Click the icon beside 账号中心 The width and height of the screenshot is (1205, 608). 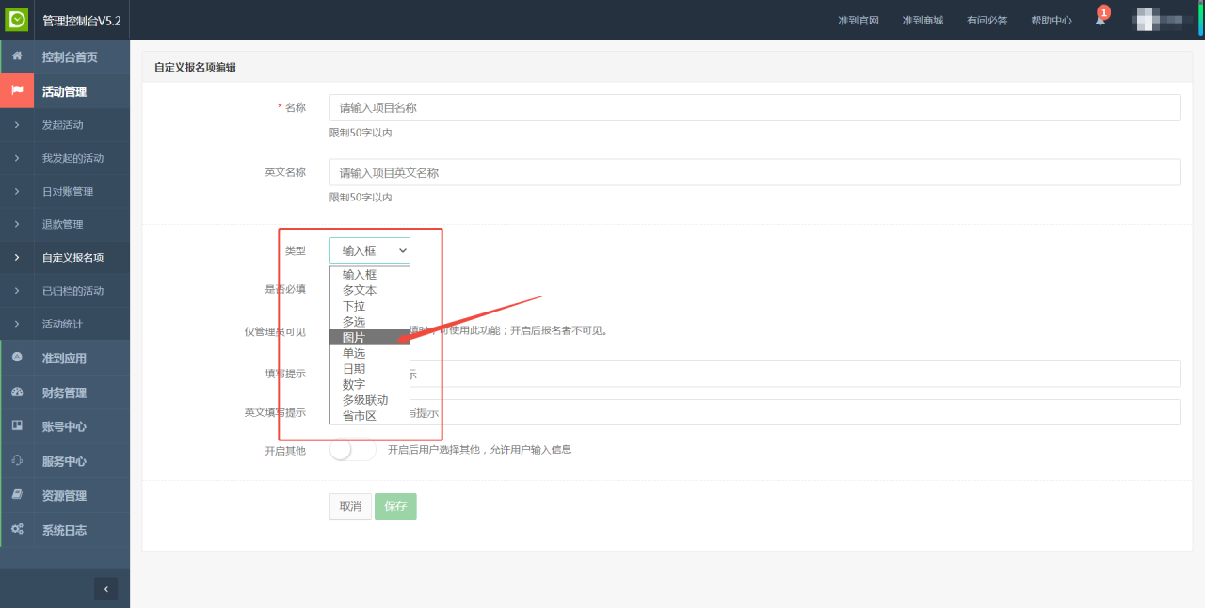[17, 426]
